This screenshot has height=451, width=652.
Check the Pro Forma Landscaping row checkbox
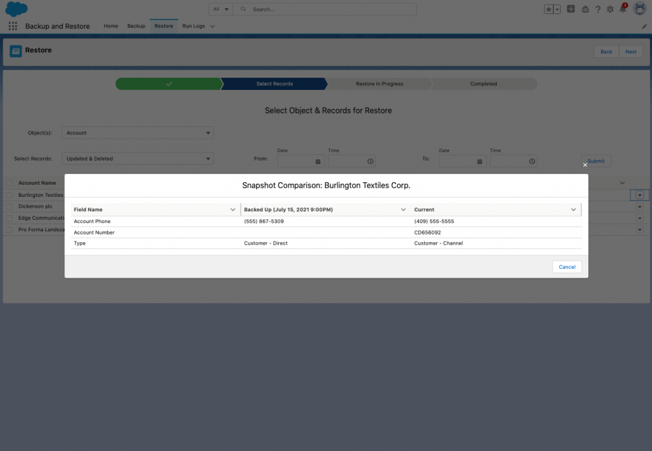[9, 230]
